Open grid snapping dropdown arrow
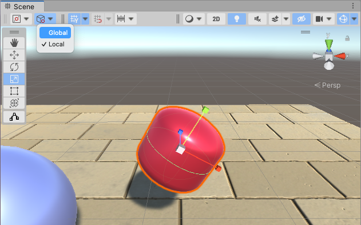This screenshot has height=225, width=361. click(109, 19)
